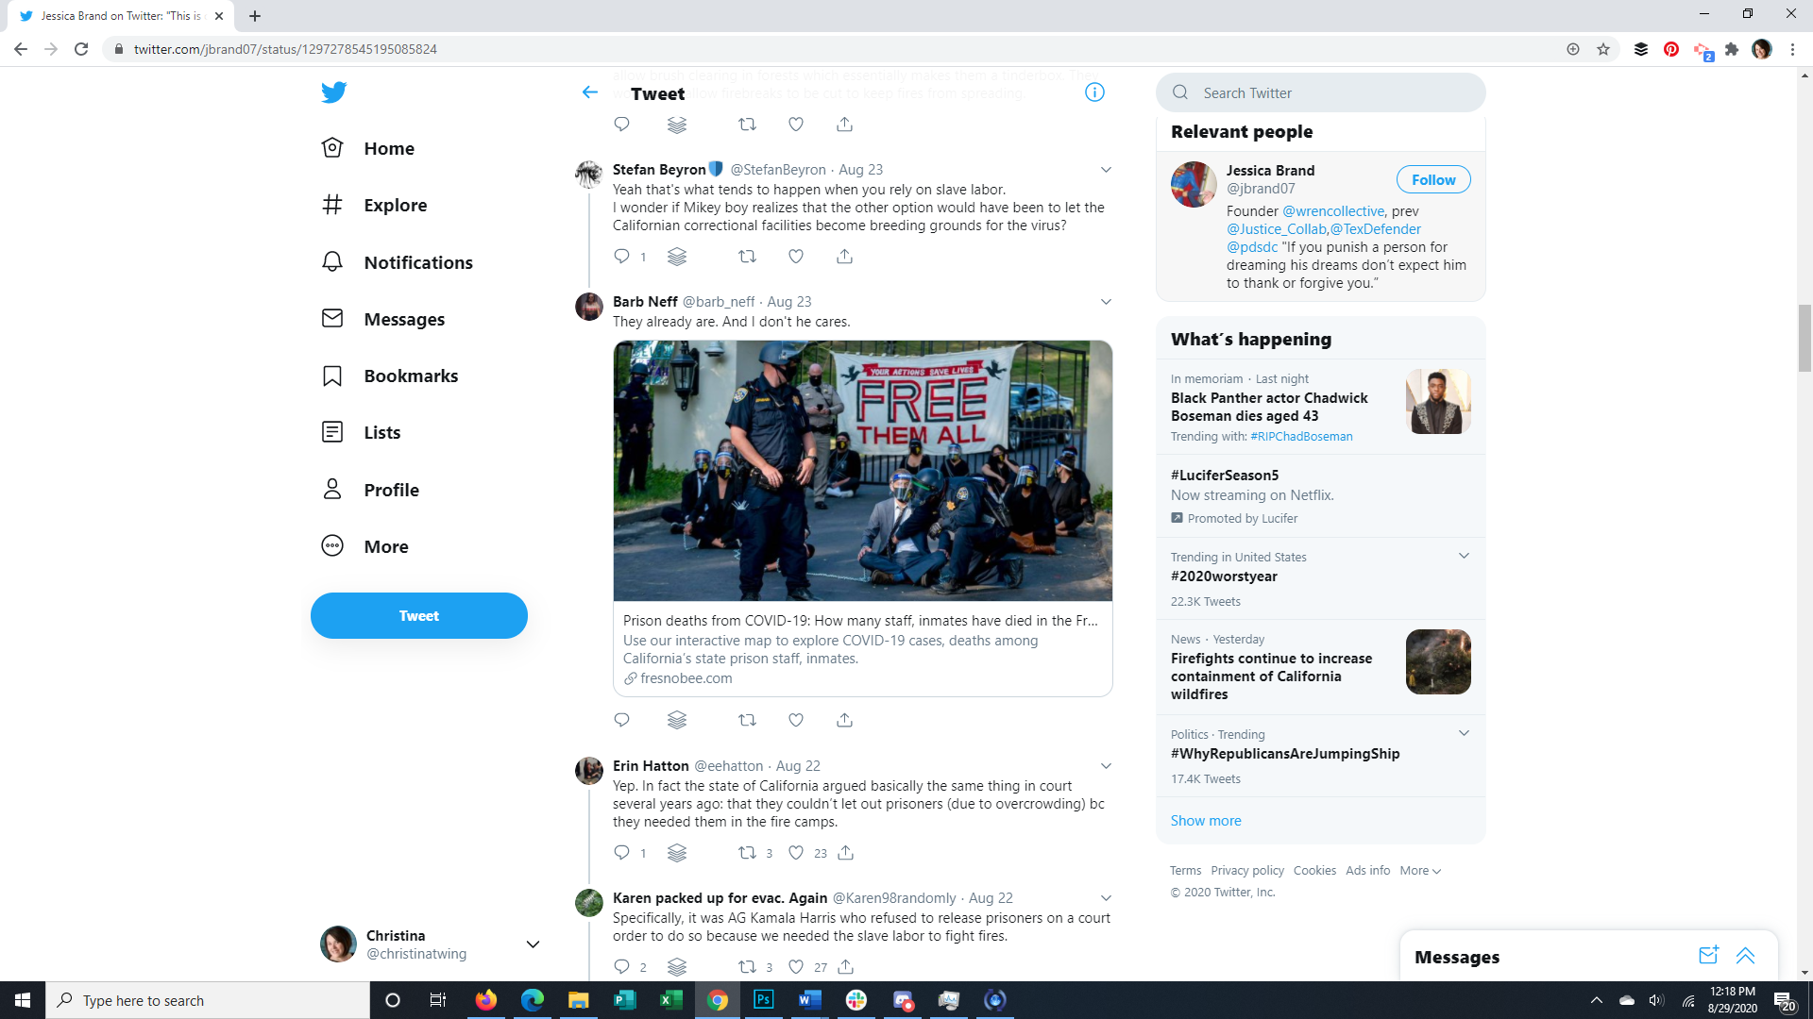The width and height of the screenshot is (1813, 1019).
Task: Follow Jessica Brand
Action: tap(1432, 180)
